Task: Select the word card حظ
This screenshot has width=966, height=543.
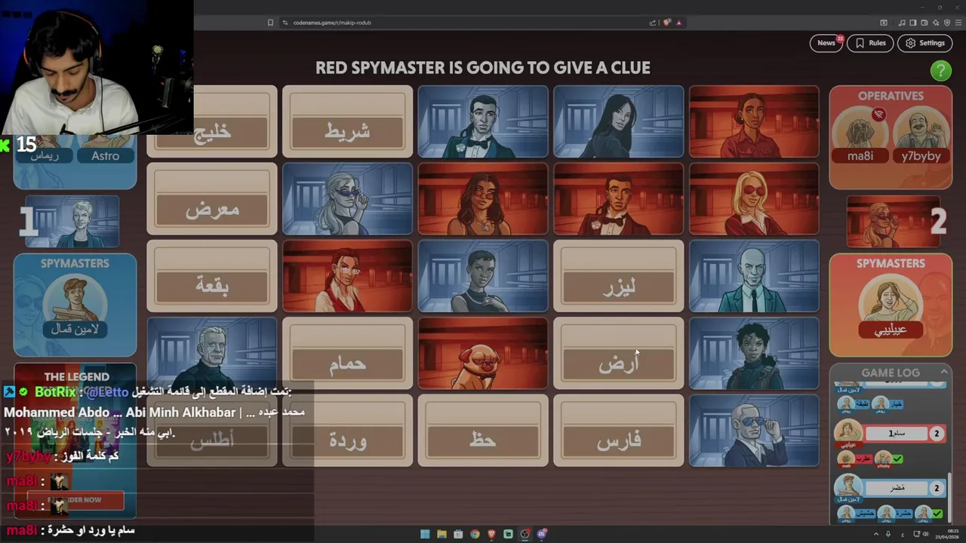Action: click(x=483, y=430)
